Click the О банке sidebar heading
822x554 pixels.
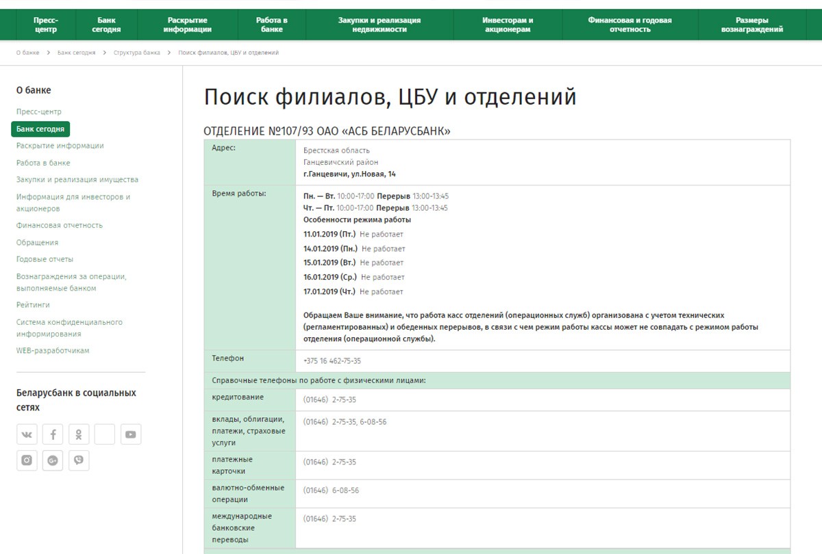(34, 90)
